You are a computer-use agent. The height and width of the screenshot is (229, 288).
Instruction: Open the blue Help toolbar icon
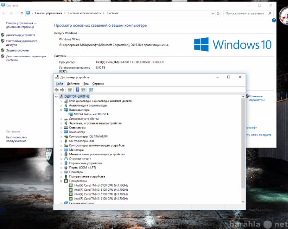pos(77,90)
